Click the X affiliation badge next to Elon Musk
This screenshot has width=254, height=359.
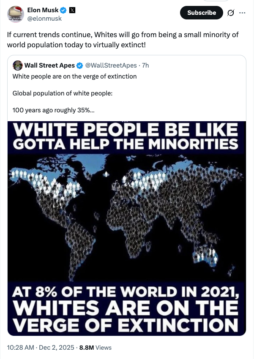point(71,10)
